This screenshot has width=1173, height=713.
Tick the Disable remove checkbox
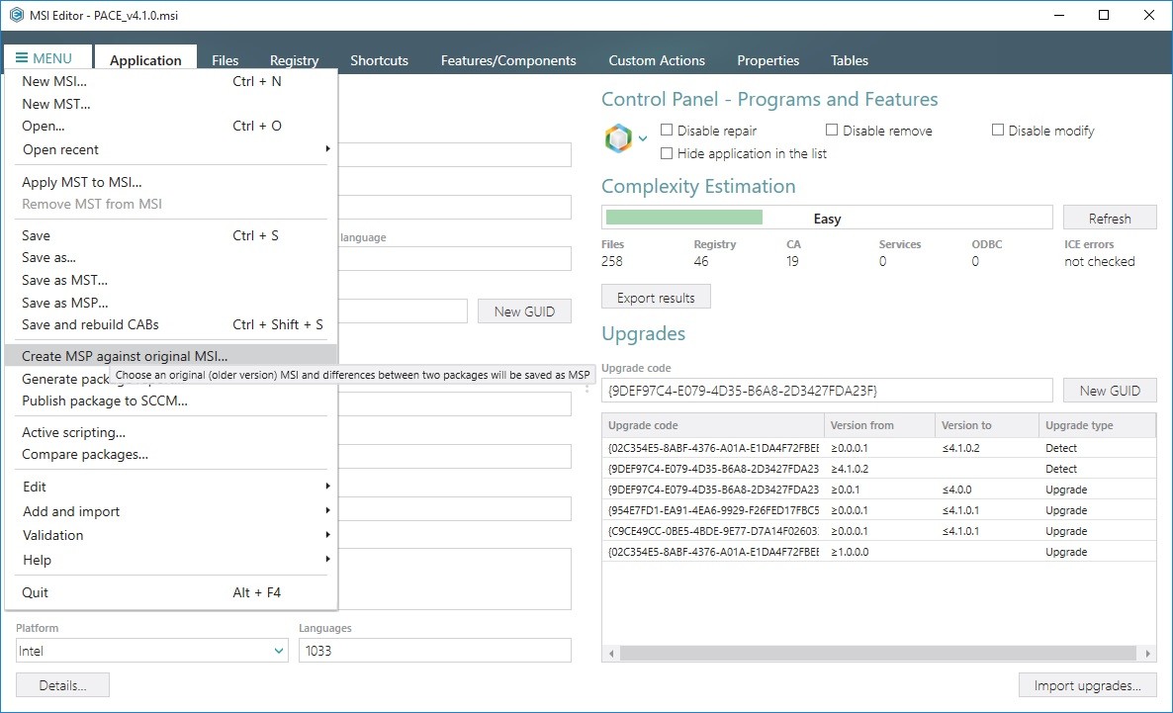[831, 131]
